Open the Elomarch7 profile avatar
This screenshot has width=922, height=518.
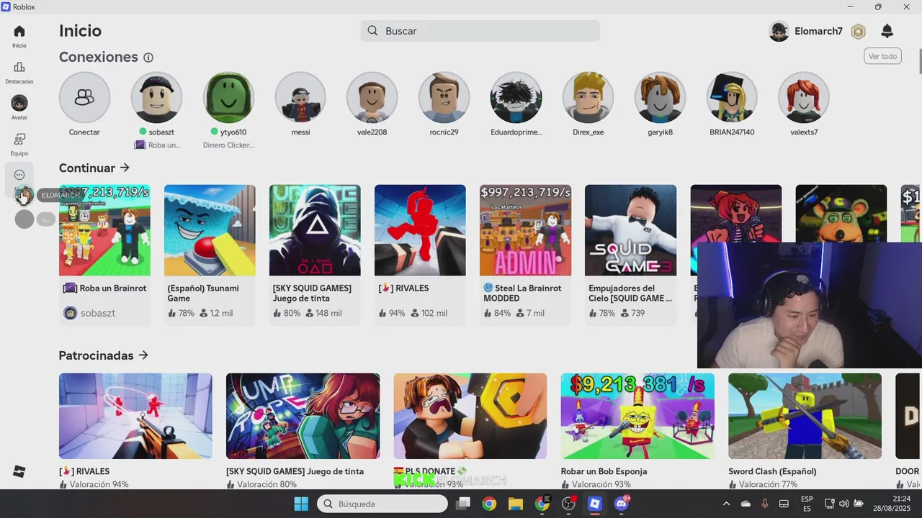pyautogui.click(x=779, y=32)
